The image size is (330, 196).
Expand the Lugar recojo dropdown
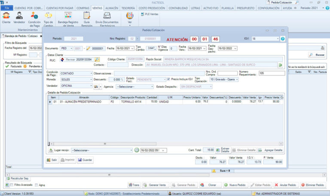coord(131,150)
